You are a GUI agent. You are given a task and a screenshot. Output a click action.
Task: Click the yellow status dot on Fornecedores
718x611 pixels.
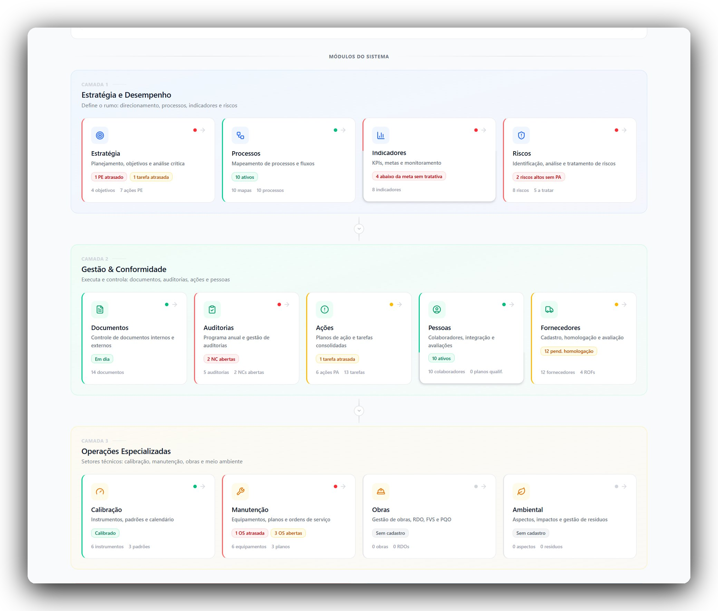coord(617,304)
